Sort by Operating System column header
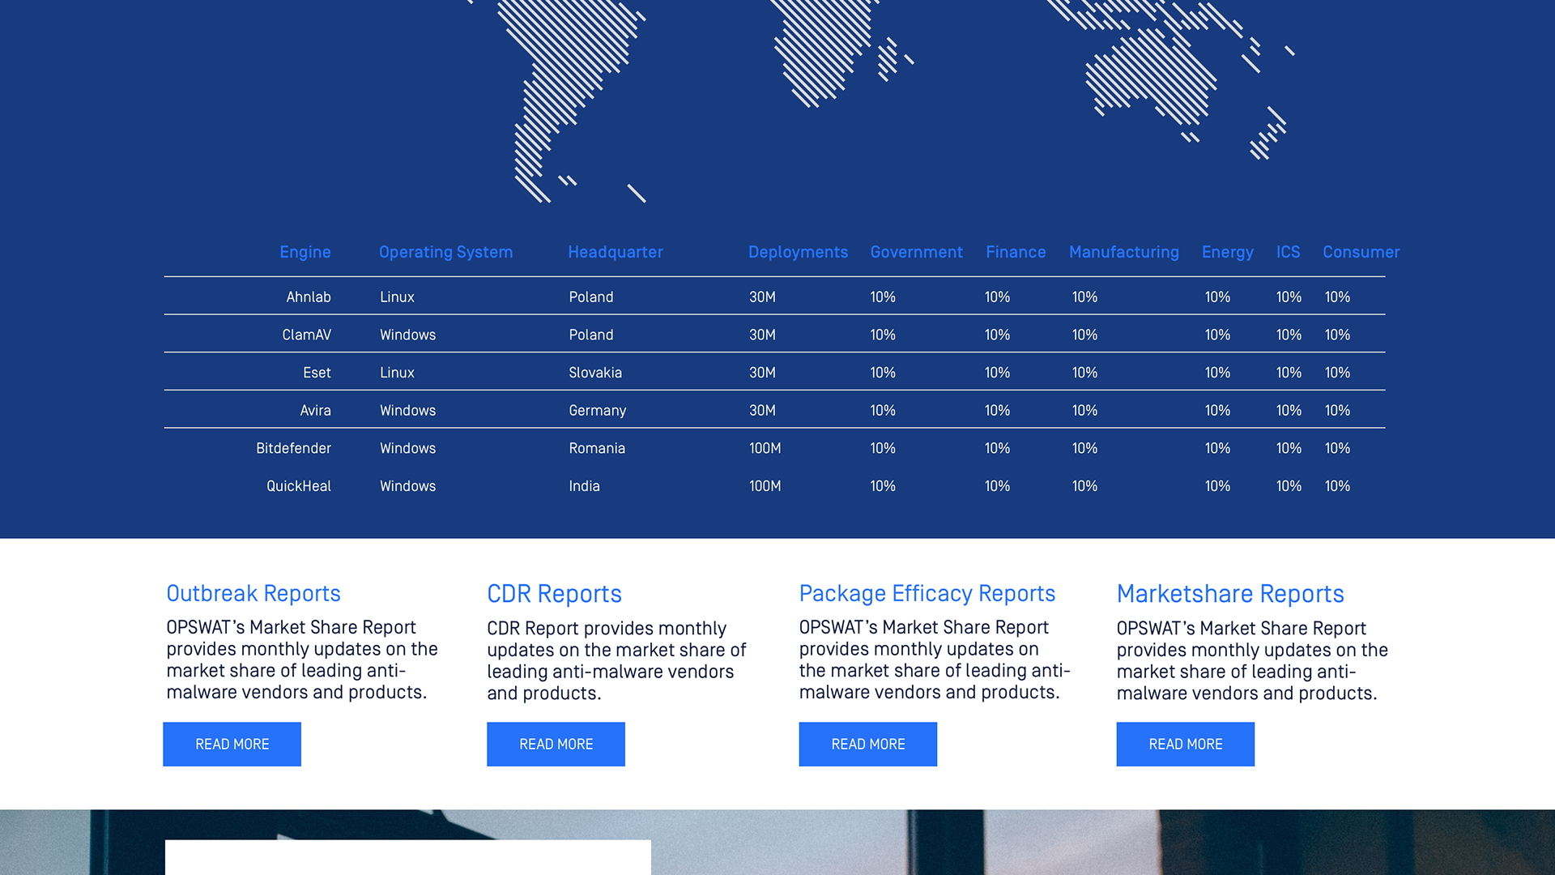The height and width of the screenshot is (875, 1555). pyautogui.click(x=445, y=252)
